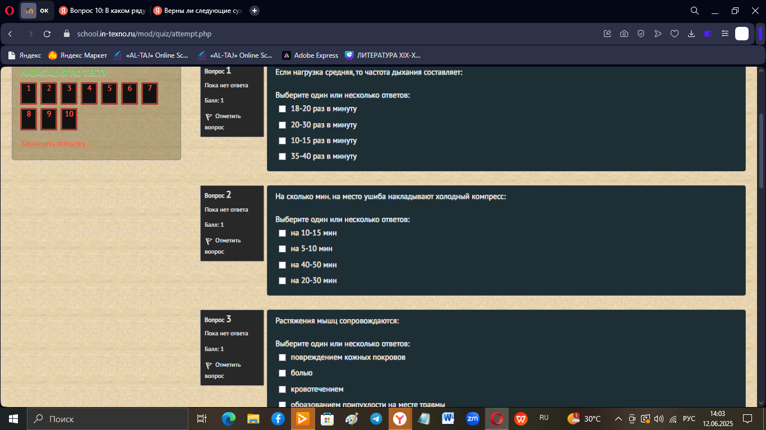Tick the "на 10-15 мин" option
The height and width of the screenshot is (430, 766).
point(282,233)
